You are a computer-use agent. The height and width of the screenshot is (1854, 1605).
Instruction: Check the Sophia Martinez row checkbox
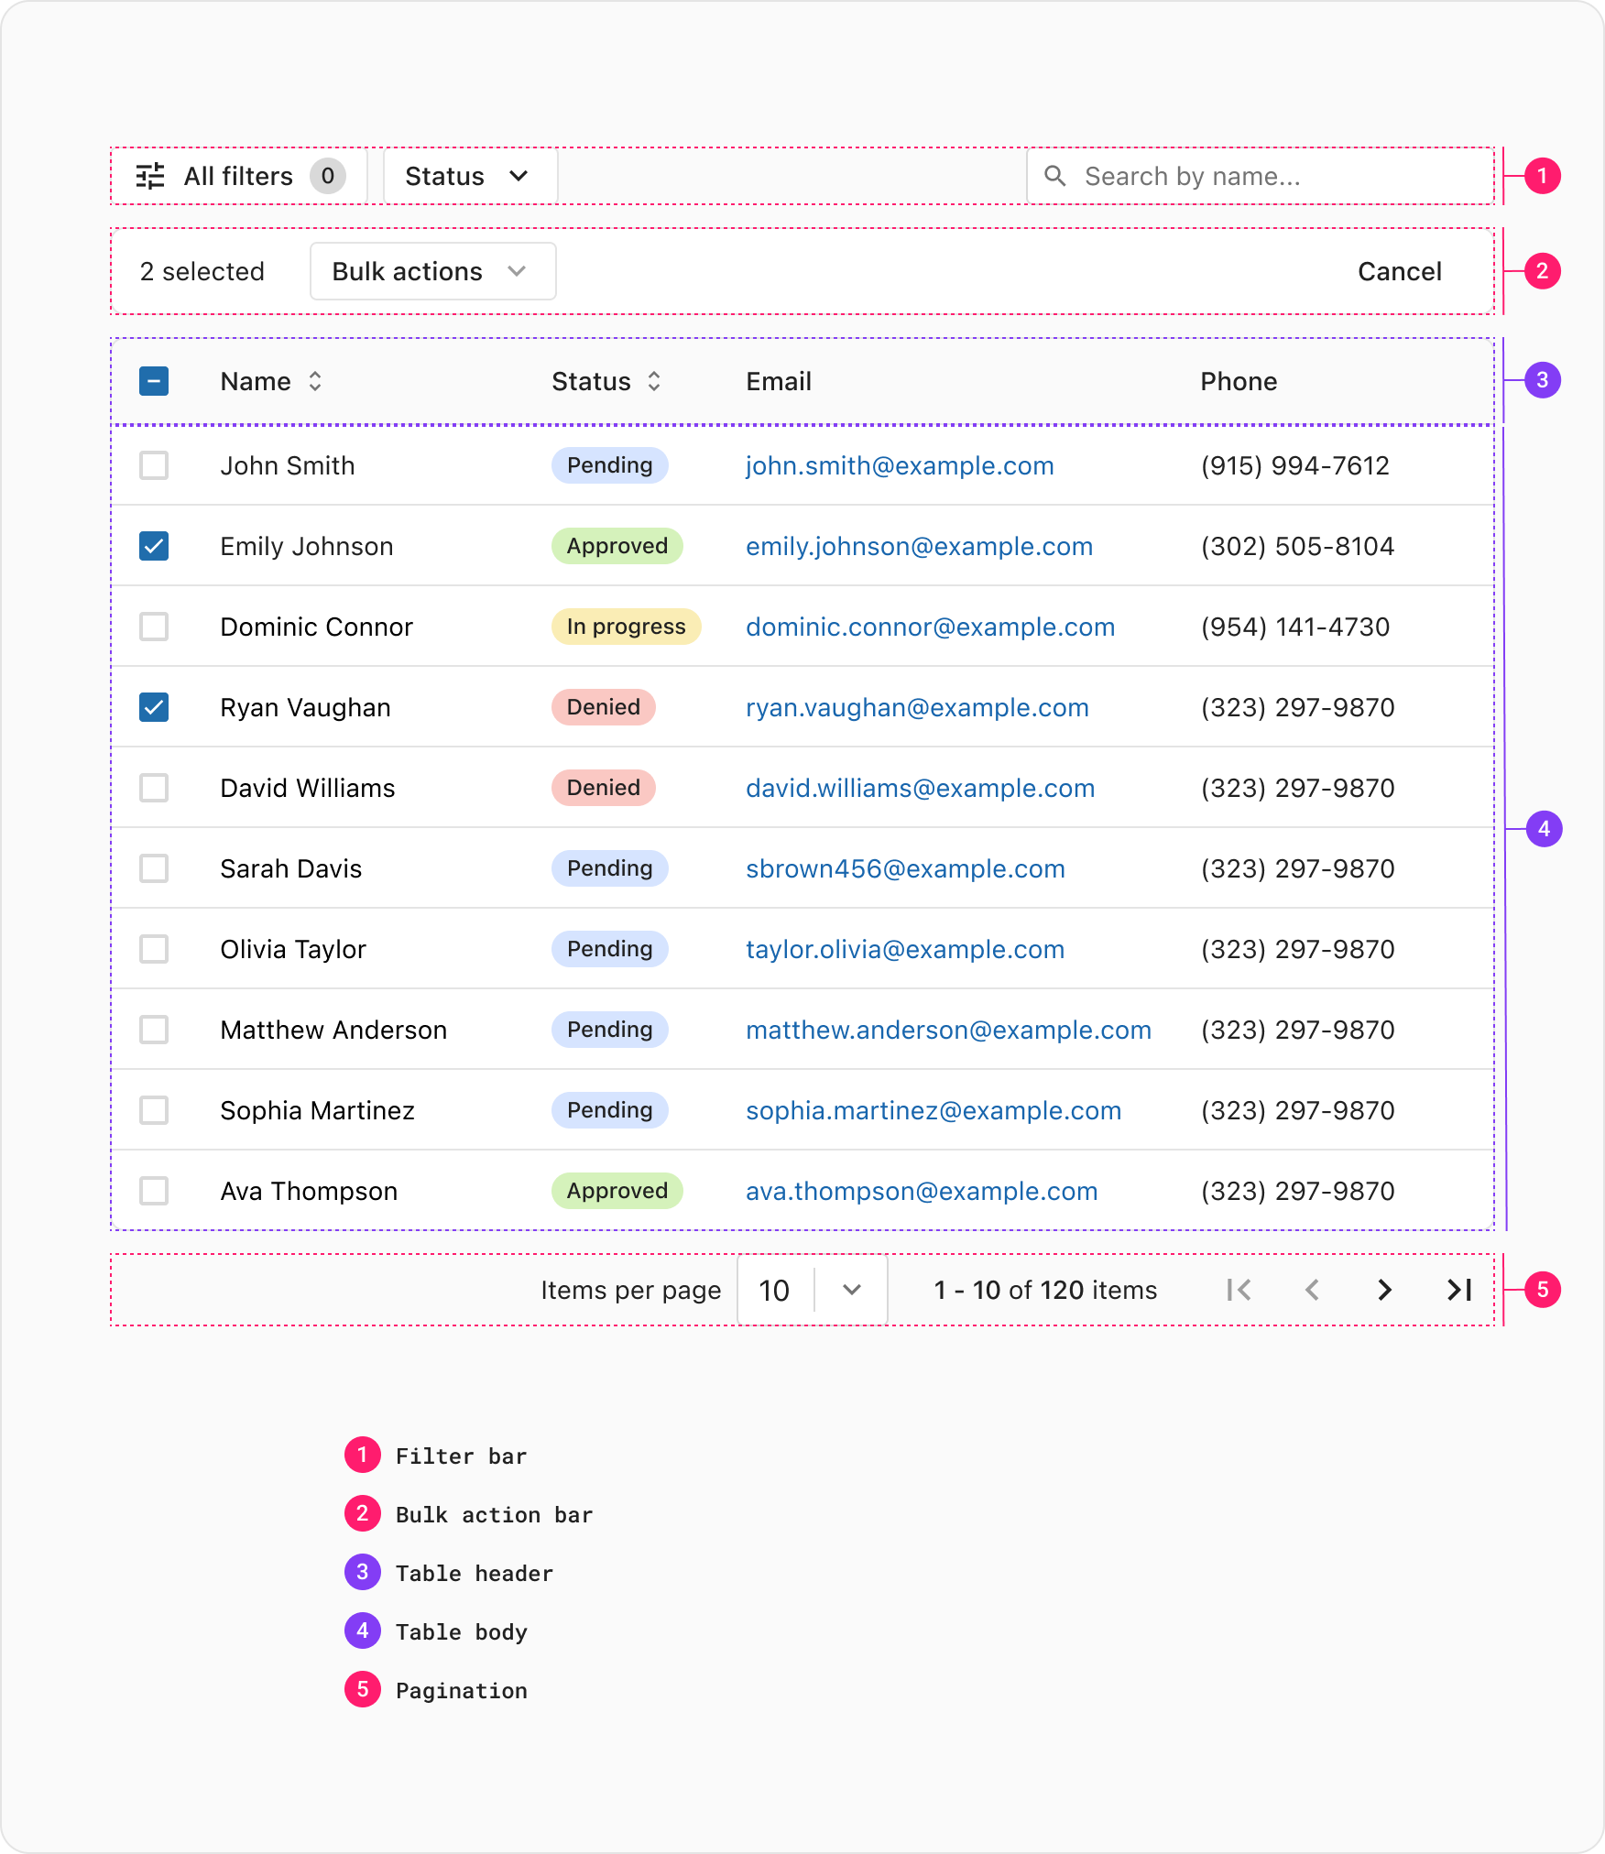coord(154,1110)
